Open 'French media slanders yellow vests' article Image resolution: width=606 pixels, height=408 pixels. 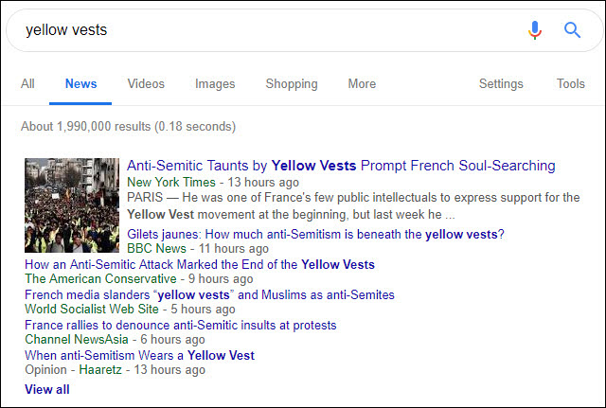click(209, 294)
